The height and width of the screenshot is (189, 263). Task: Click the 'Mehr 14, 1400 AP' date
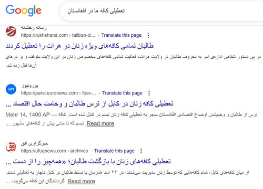[27, 115]
